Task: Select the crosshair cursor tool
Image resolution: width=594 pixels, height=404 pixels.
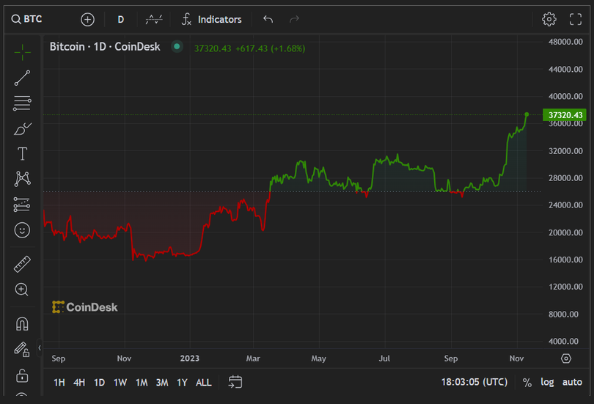Action: click(22, 52)
